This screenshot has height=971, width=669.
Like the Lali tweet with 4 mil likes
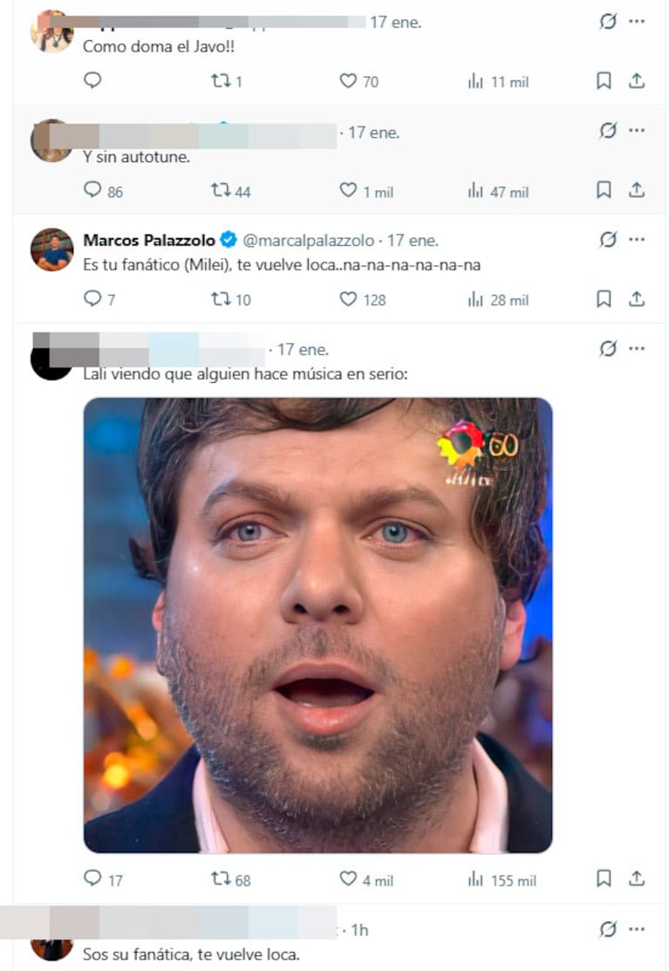click(x=365, y=879)
